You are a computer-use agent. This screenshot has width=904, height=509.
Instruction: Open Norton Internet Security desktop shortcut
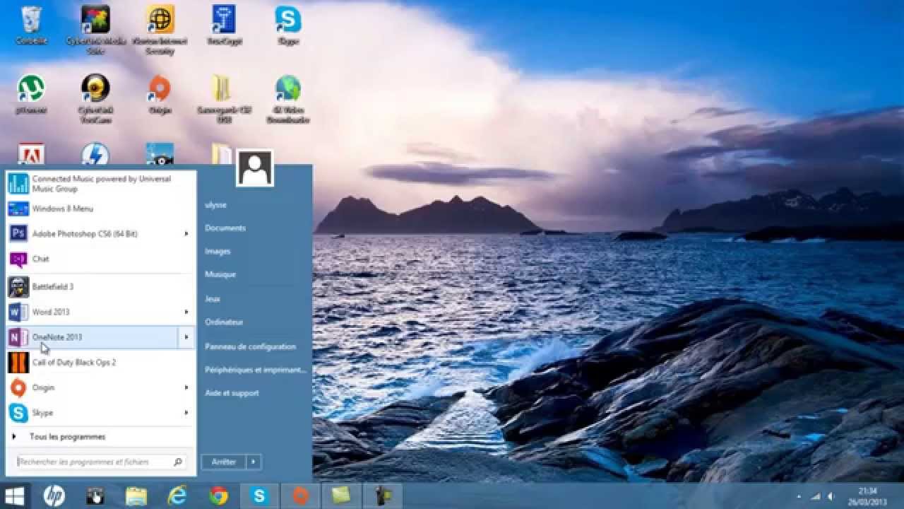pos(160,29)
